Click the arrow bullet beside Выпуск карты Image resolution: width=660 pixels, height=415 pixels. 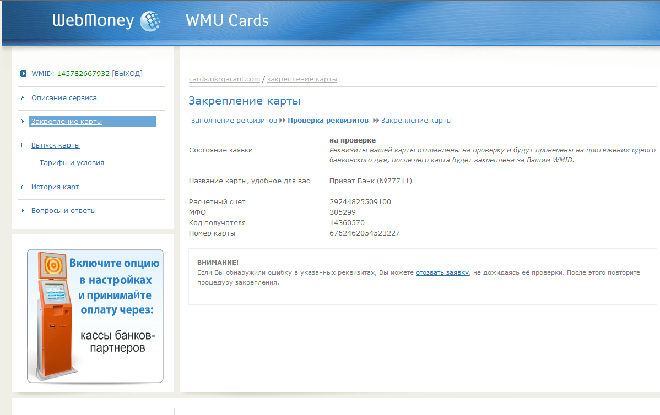(x=23, y=145)
